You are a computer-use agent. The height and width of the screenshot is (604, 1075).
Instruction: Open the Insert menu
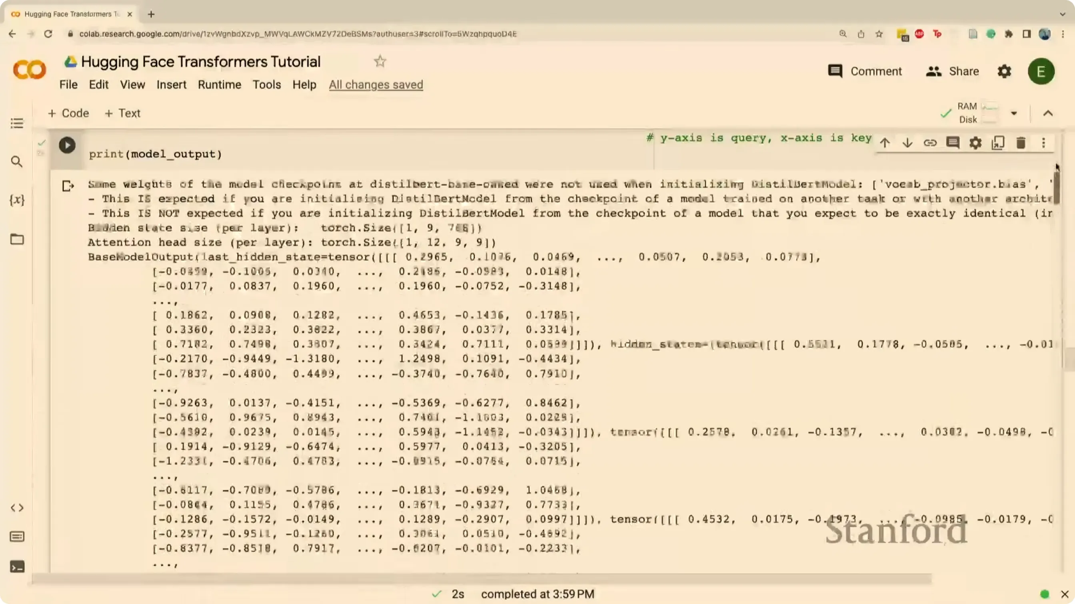tap(172, 85)
